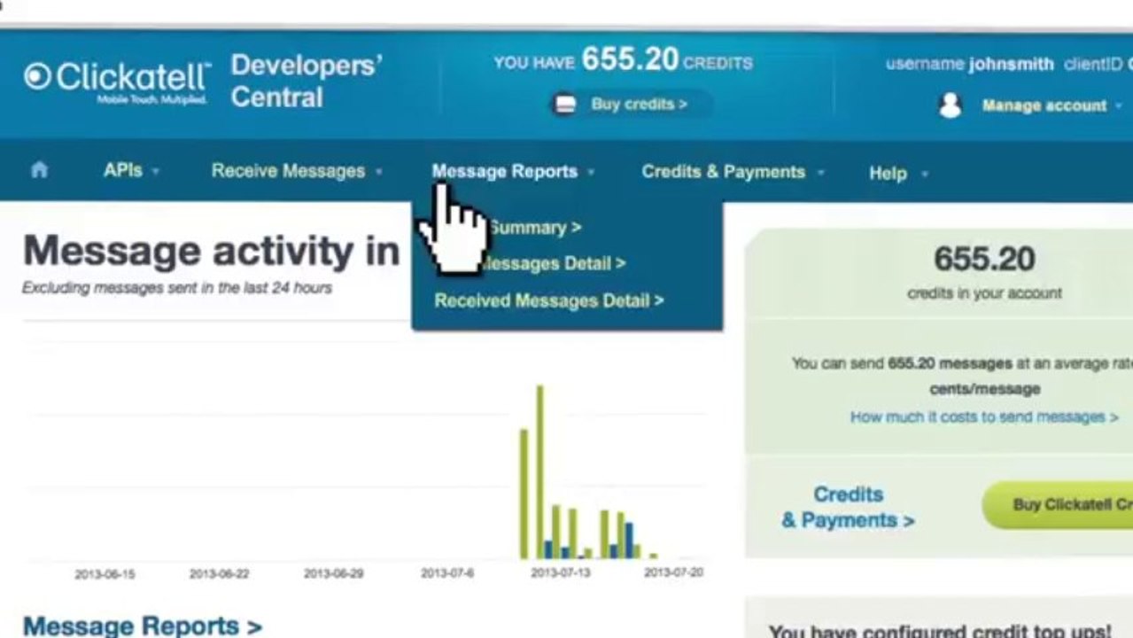Click the header YOU HAVE 655.20 CREDITS text
This screenshot has height=638, width=1133.
point(624,61)
